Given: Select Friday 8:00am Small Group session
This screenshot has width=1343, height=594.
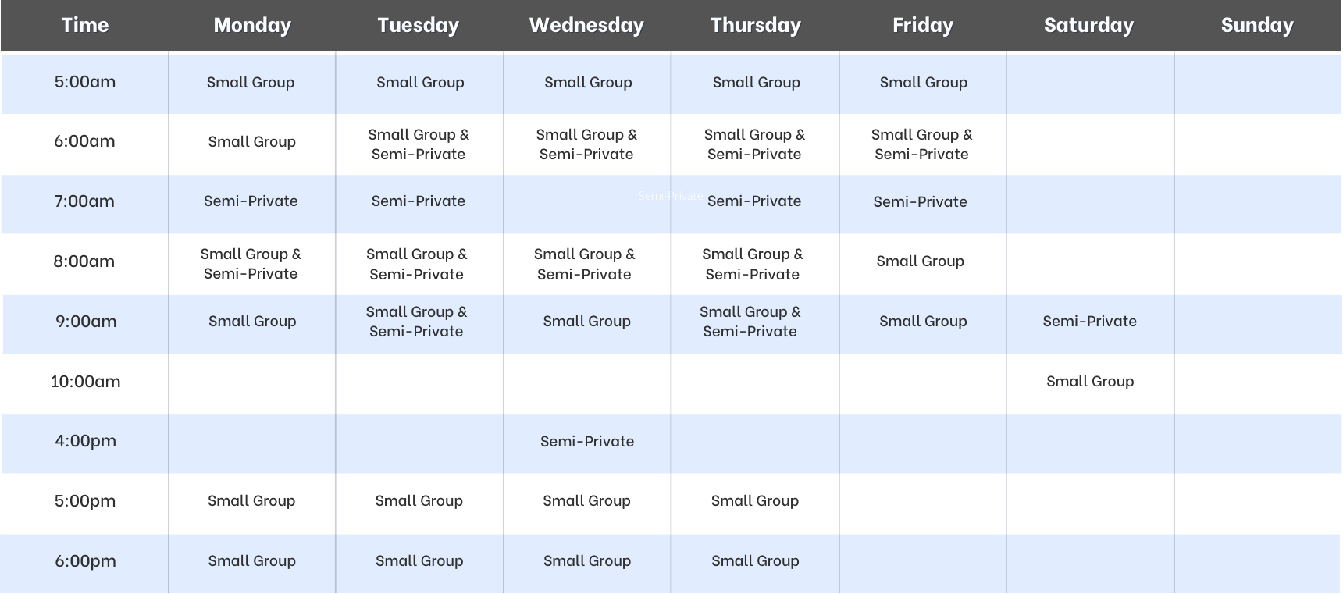Looking at the screenshot, I should pyautogui.click(x=920, y=261).
